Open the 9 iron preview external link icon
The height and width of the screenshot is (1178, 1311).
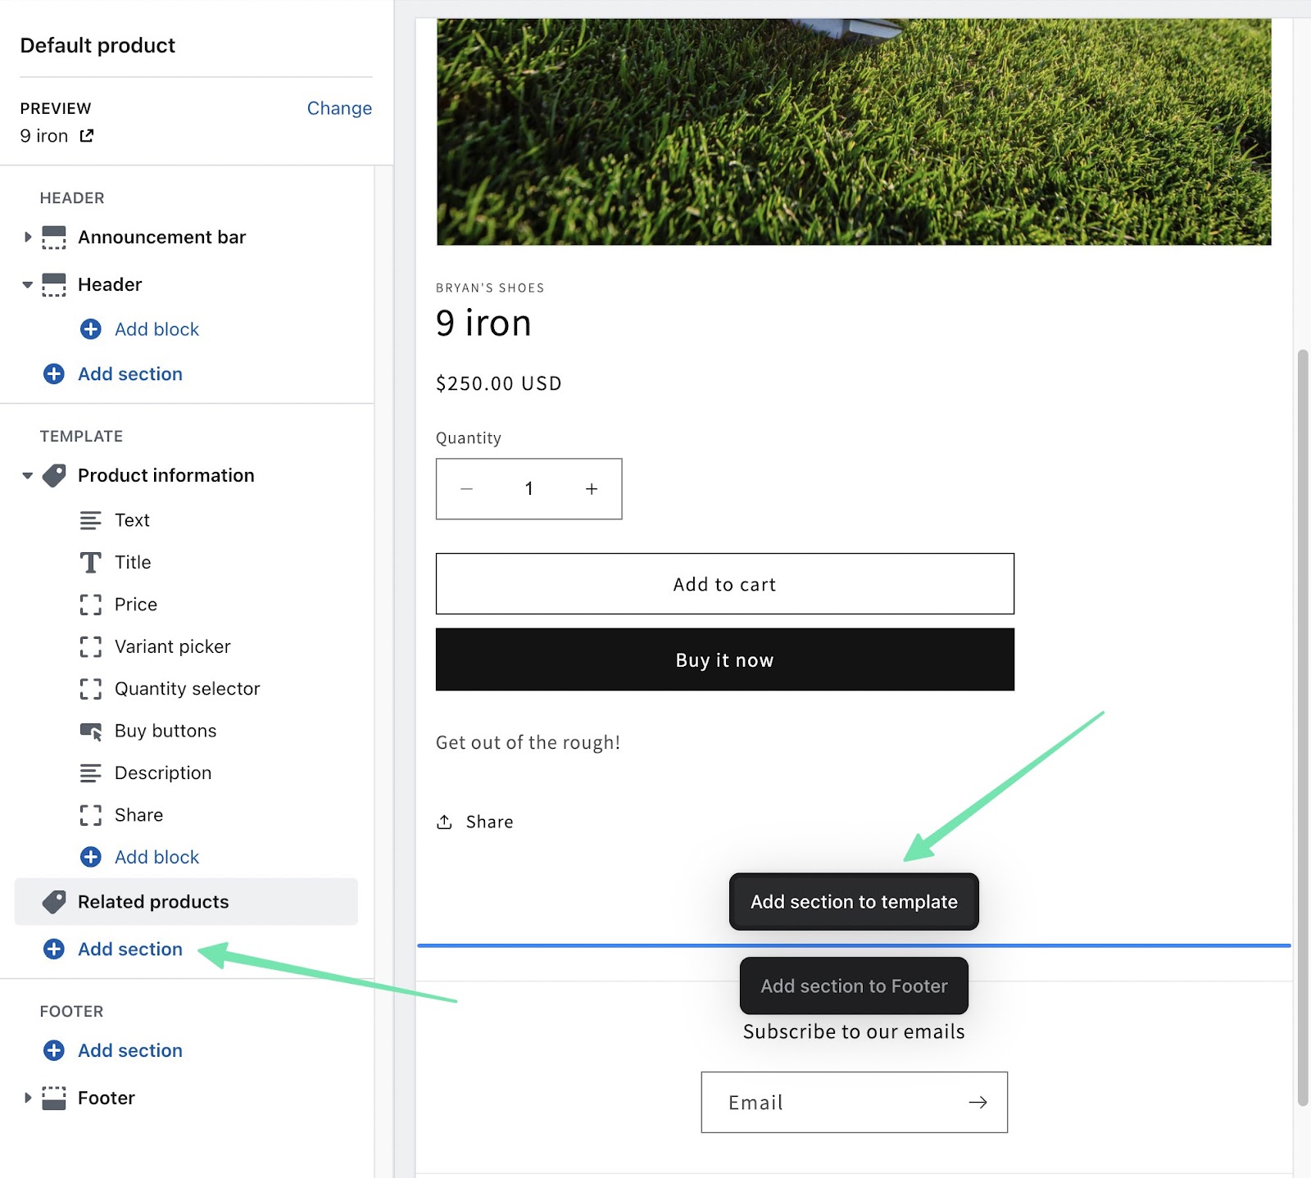click(87, 136)
